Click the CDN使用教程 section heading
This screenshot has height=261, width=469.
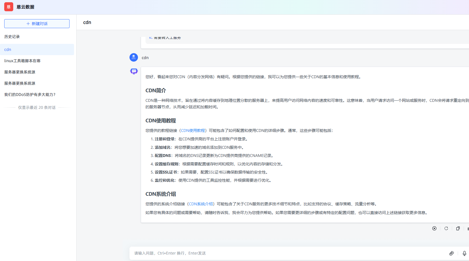pyautogui.click(x=161, y=121)
